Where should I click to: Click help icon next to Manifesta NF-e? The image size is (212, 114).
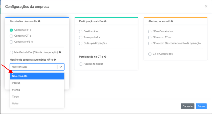(x=60, y=52)
